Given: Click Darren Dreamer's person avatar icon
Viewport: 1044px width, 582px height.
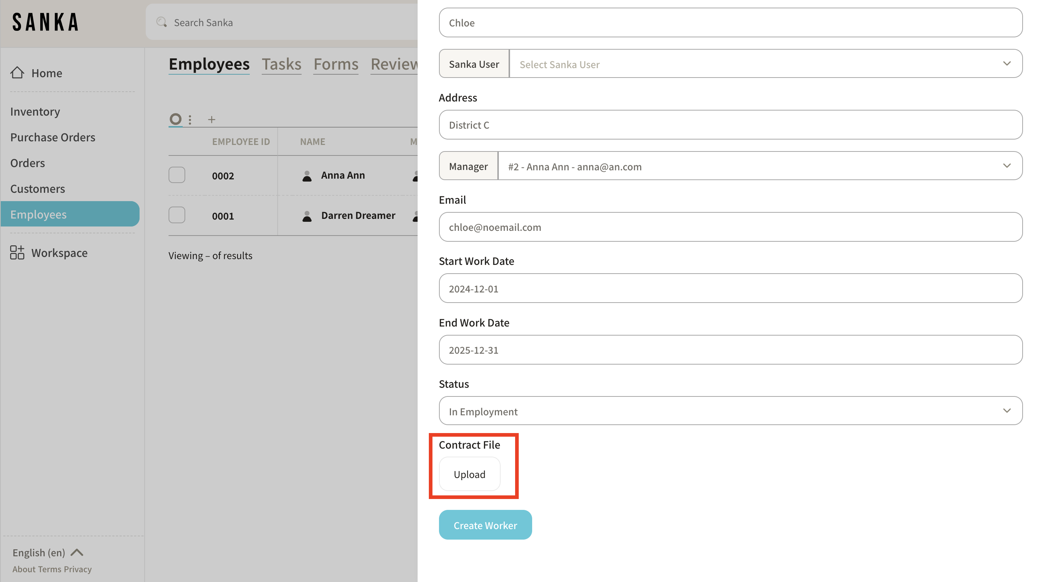Looking at the screenshot, I should 307,216.
